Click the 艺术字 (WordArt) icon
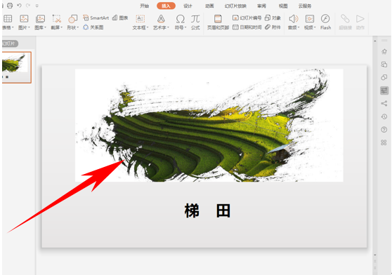 tap(161, 19)
